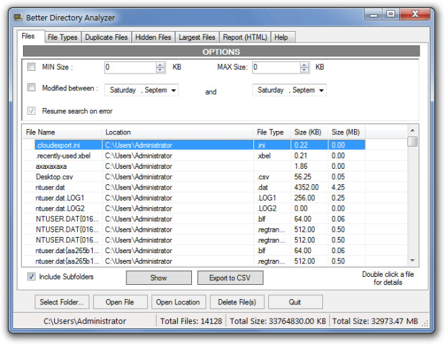
Task: Click the Open File button
Action: coord(120,302)
